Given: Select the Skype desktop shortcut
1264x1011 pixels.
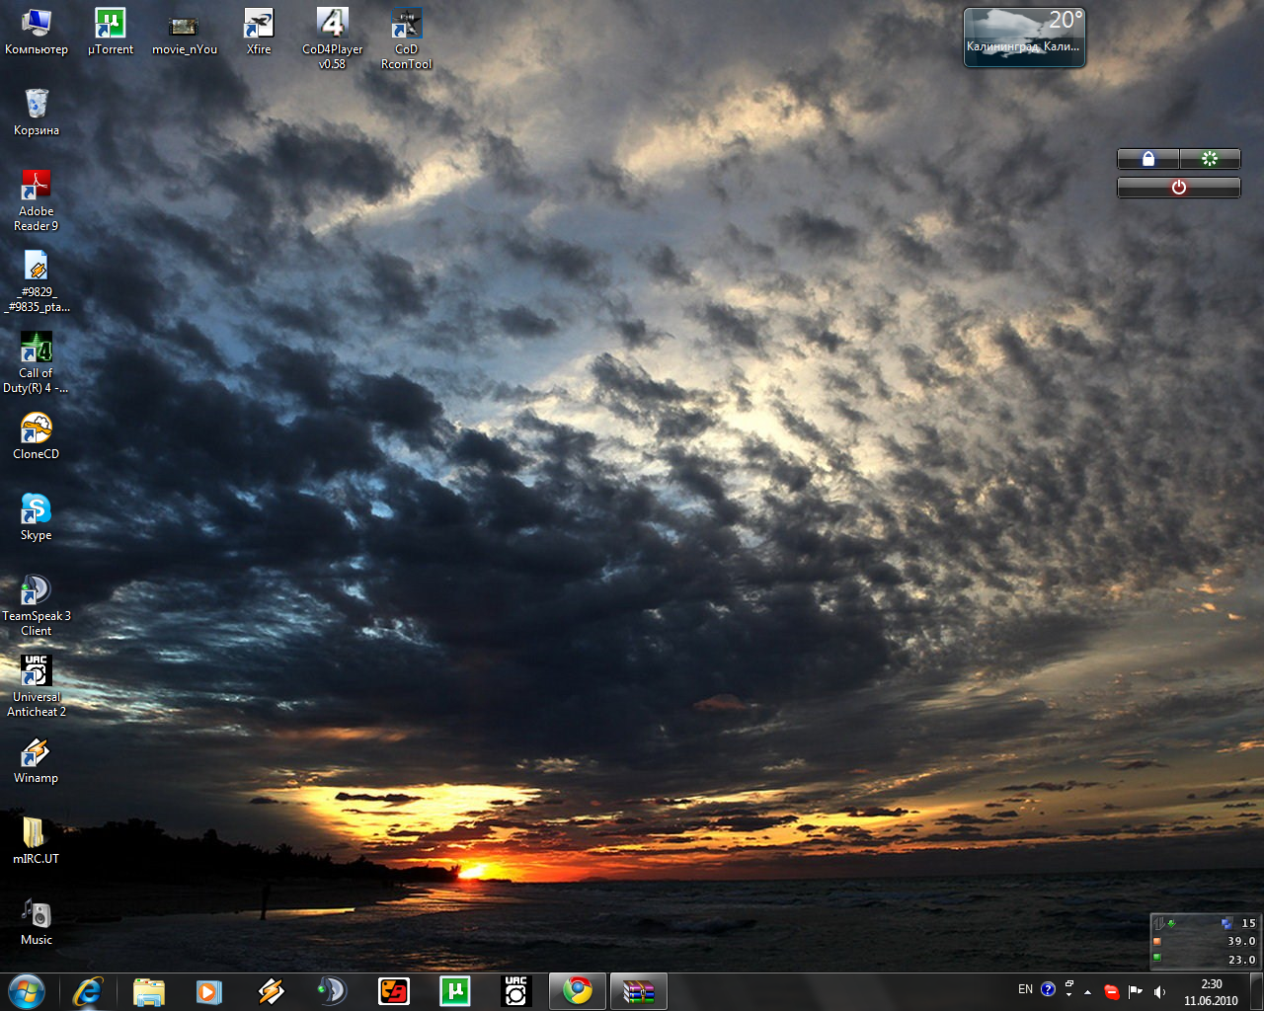Looking at the screenshot, I should pos(37,517).
